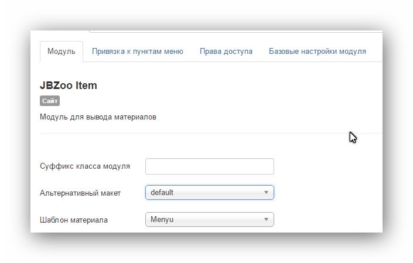Click the Альтернативный макет label
Image resolution: width=413 pixels, height=263 pixels.
click(80, 193)
